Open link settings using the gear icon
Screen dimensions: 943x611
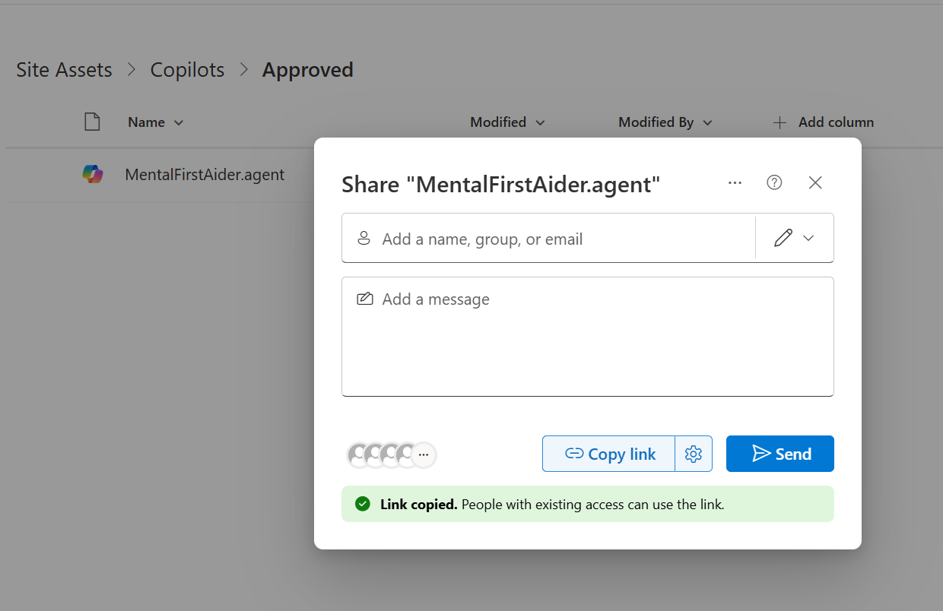pos(693,454)
